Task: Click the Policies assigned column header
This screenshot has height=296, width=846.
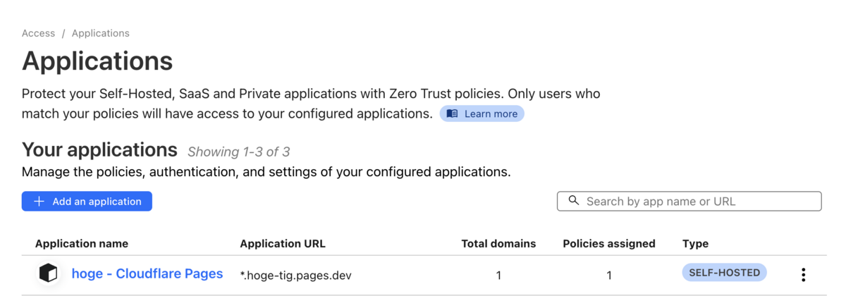Action: click(x=609, y=244)
